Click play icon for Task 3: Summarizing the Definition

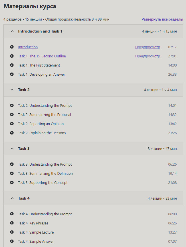12,173
